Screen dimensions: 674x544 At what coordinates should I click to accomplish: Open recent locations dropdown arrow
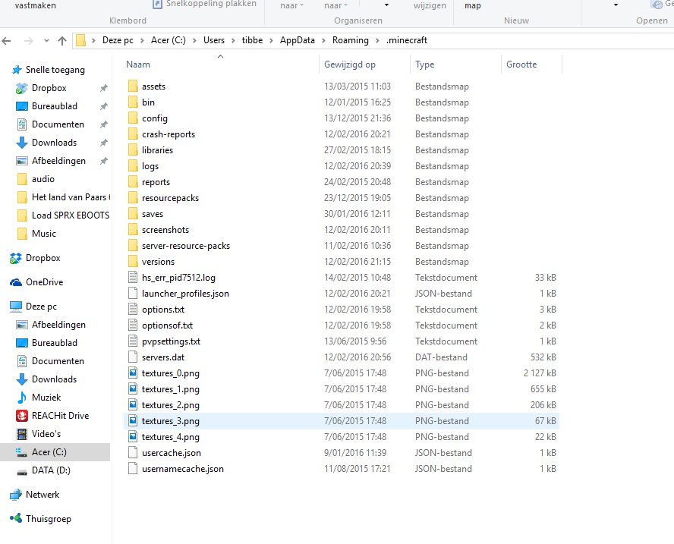pyautogui.click(x=46, y=41)
